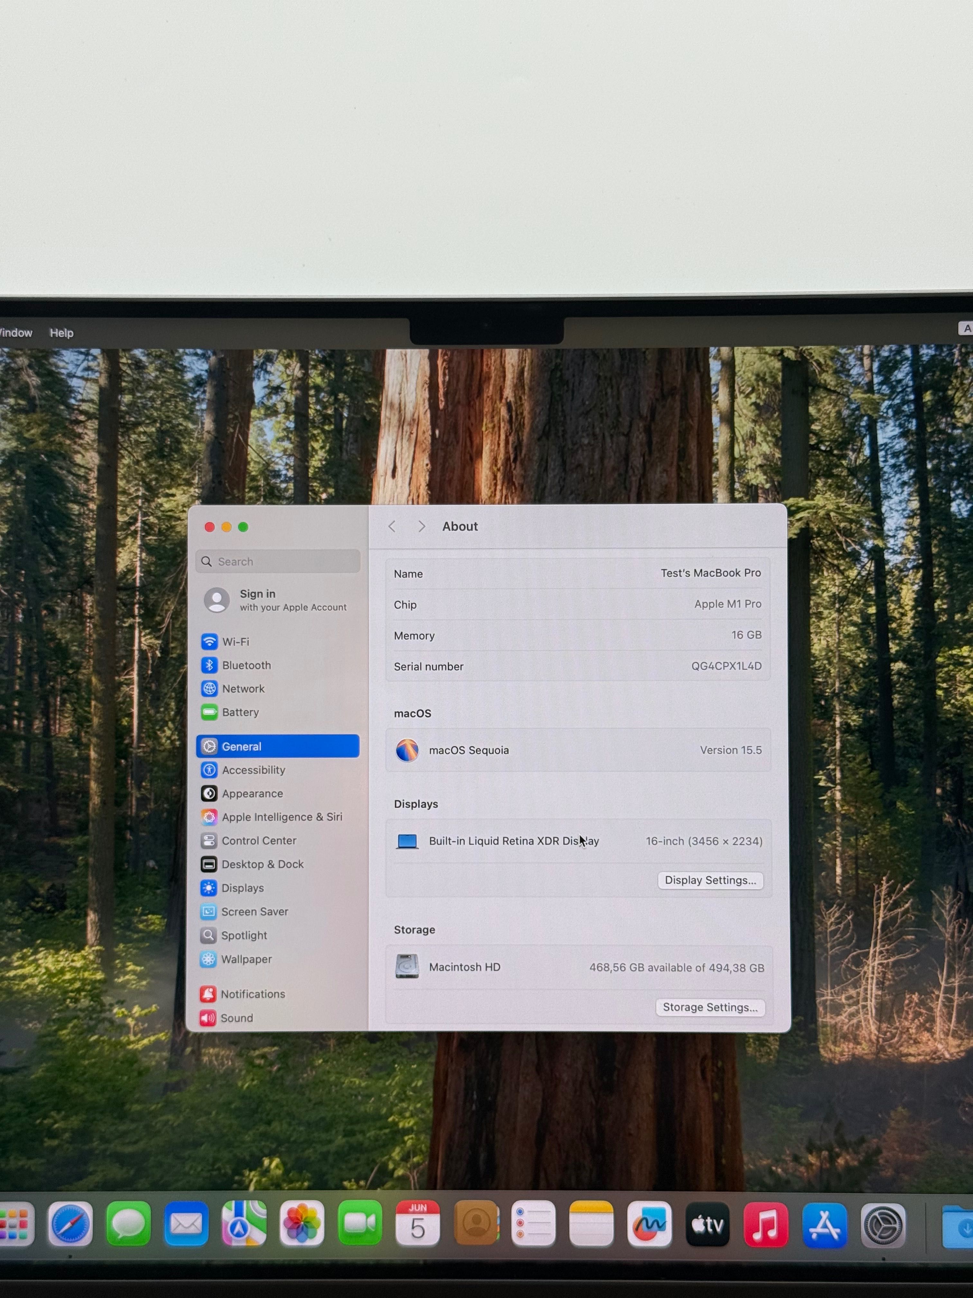Screen dimensions: 973x1298
Task: Close the System Settings window
Action: tap(209, 527)
